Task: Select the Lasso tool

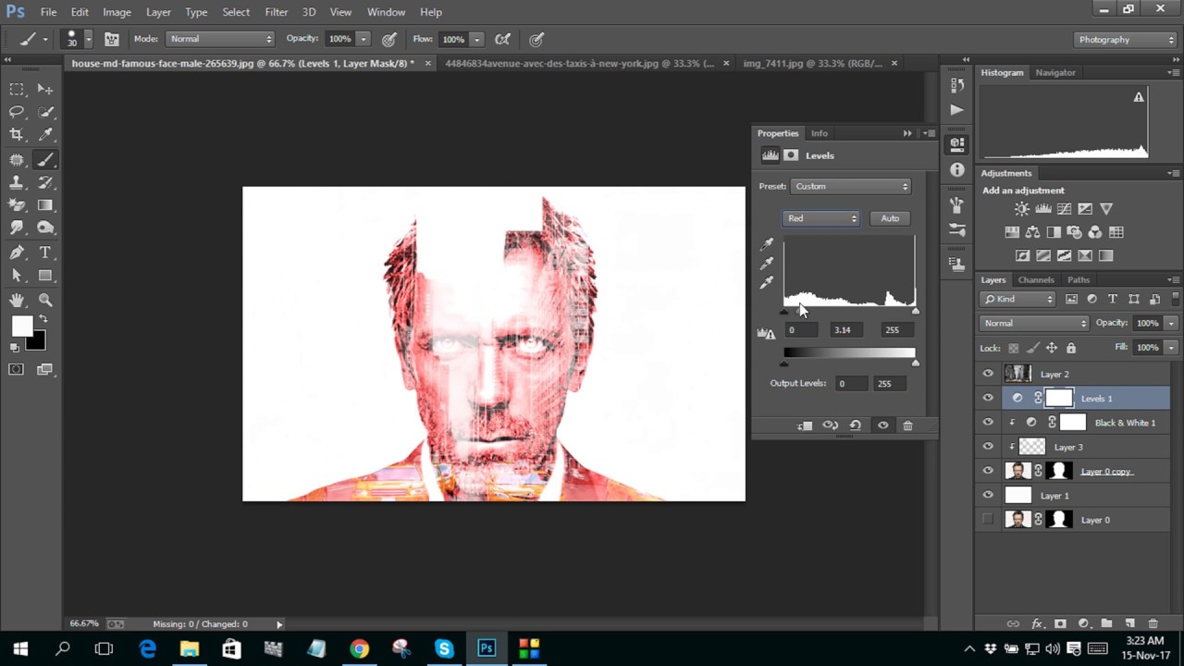Action: 17,112
